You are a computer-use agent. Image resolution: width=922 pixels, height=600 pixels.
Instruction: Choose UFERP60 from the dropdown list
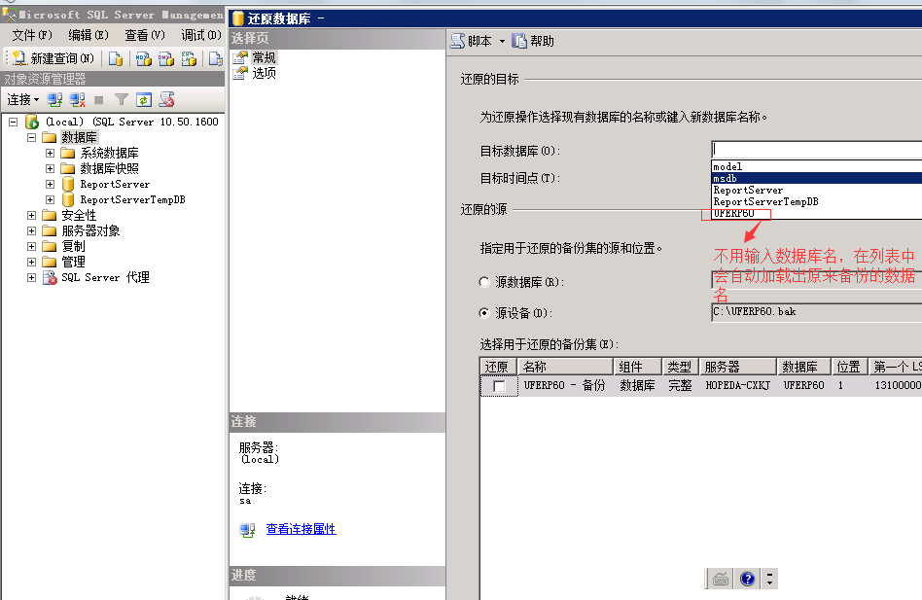click(817, 213)
